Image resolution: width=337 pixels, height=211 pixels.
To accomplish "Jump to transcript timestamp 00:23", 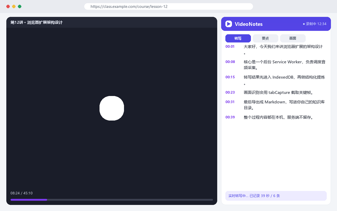I will [x=230, y=92].
